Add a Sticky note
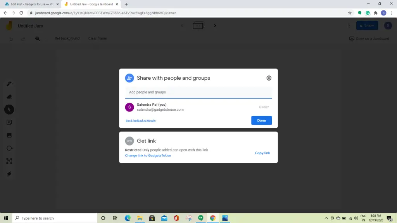 [9, 122]
